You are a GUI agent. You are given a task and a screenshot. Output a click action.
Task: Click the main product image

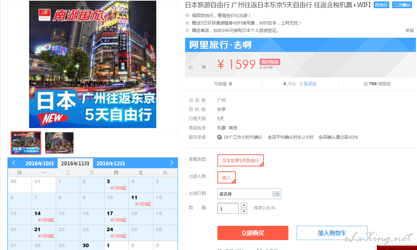tap(93, 64)
